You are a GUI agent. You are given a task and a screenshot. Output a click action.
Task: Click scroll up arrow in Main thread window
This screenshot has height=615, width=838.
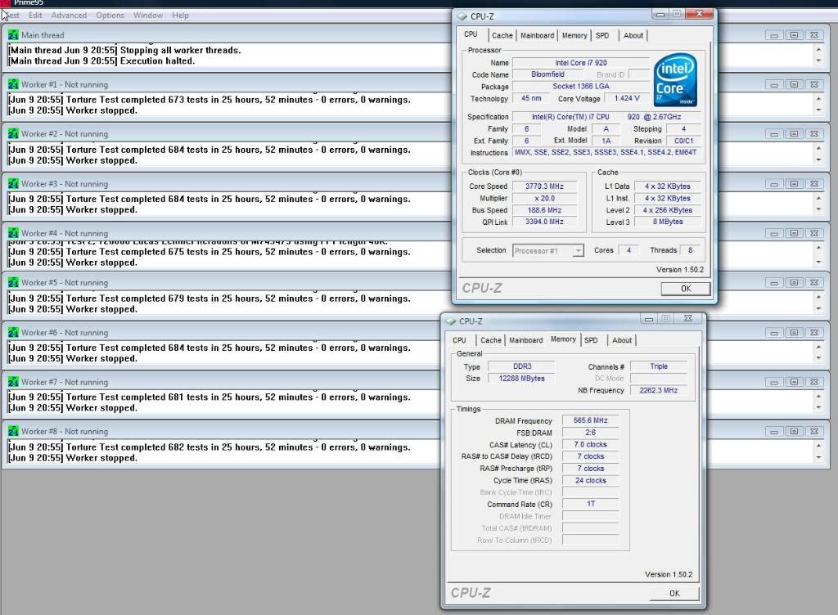(x=818, y=50)
